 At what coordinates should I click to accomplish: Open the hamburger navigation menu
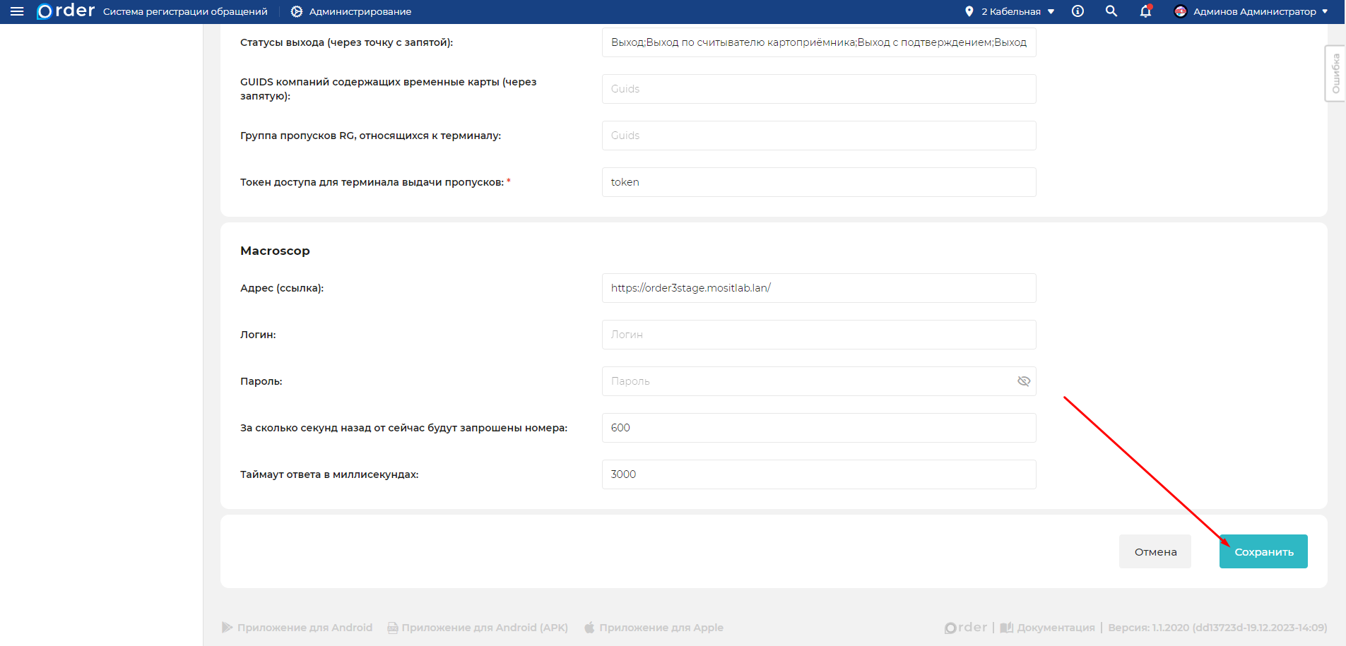[x=17, y=11]
